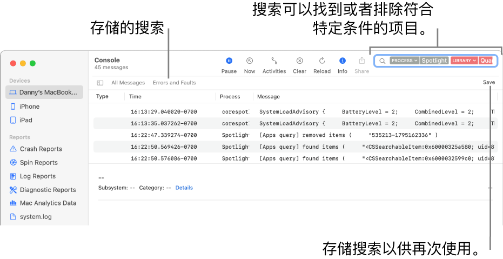Select the row '[Apps query] removed items'

(295, 135)
